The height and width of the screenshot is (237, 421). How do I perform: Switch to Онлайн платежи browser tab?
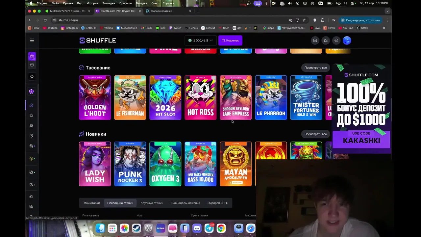coord(168,11)
